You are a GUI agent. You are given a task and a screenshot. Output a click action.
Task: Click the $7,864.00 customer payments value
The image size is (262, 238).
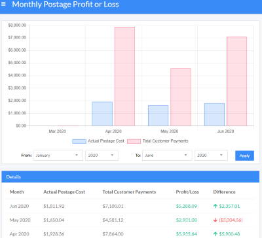(x=113, y=234)
